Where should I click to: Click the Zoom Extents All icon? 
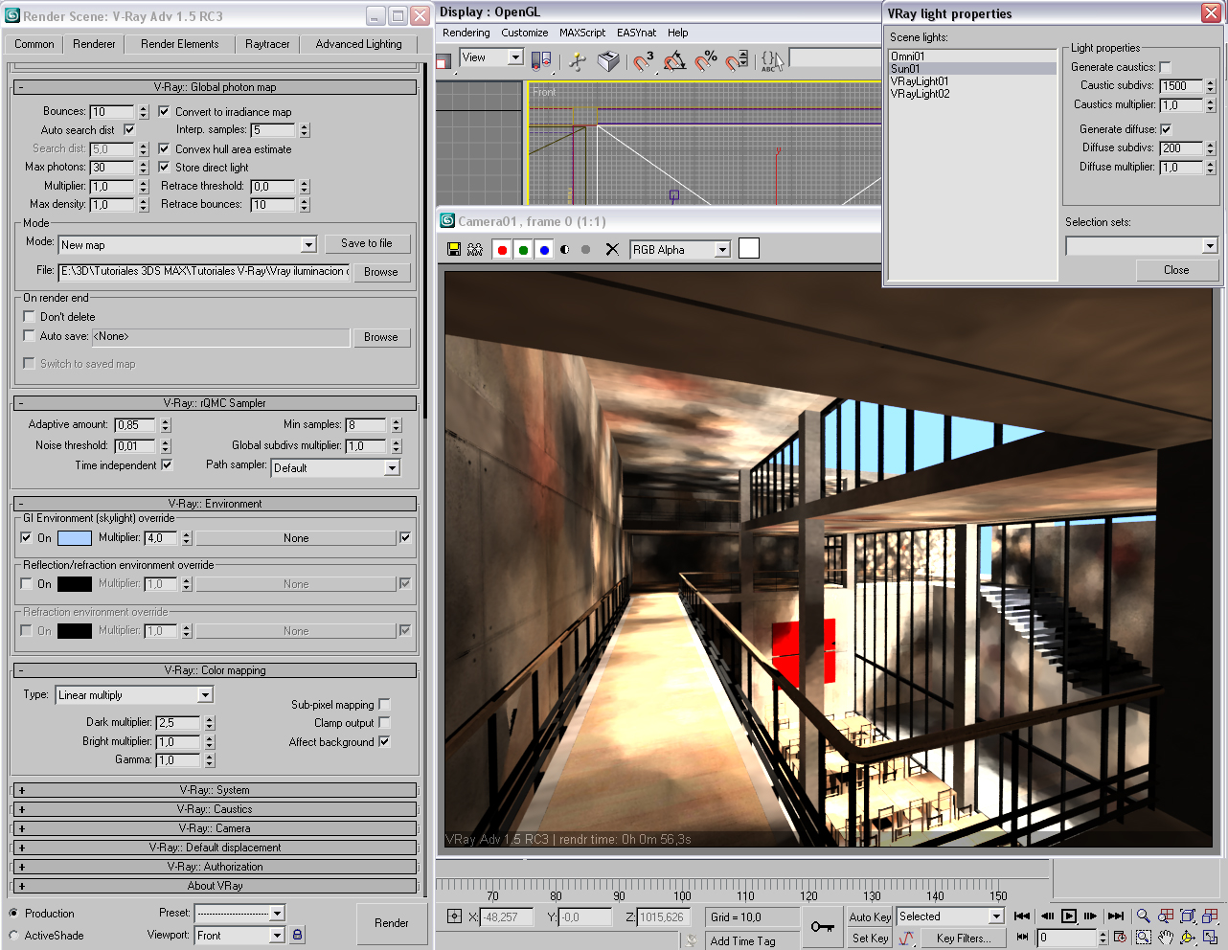point(1210,916)
